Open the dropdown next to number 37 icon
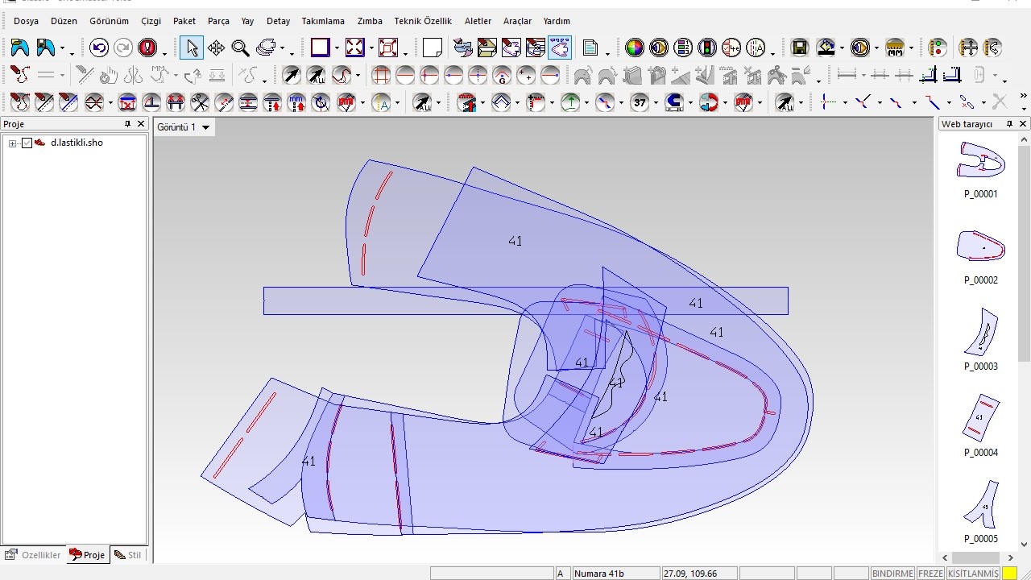 point(656,103)
